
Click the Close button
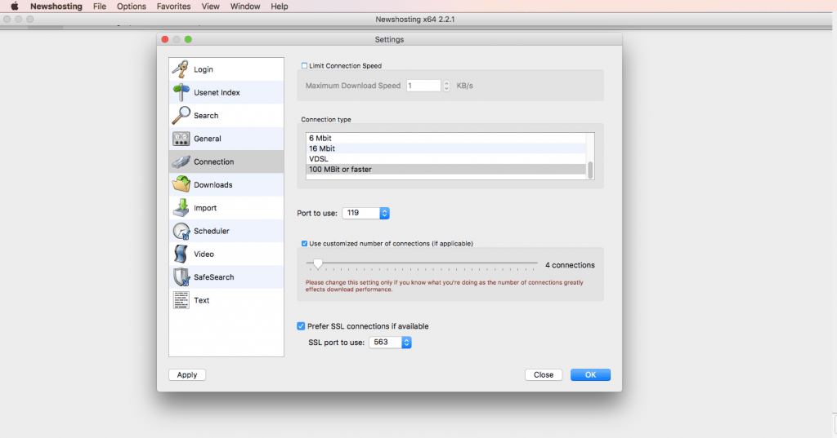click(544, 374)
